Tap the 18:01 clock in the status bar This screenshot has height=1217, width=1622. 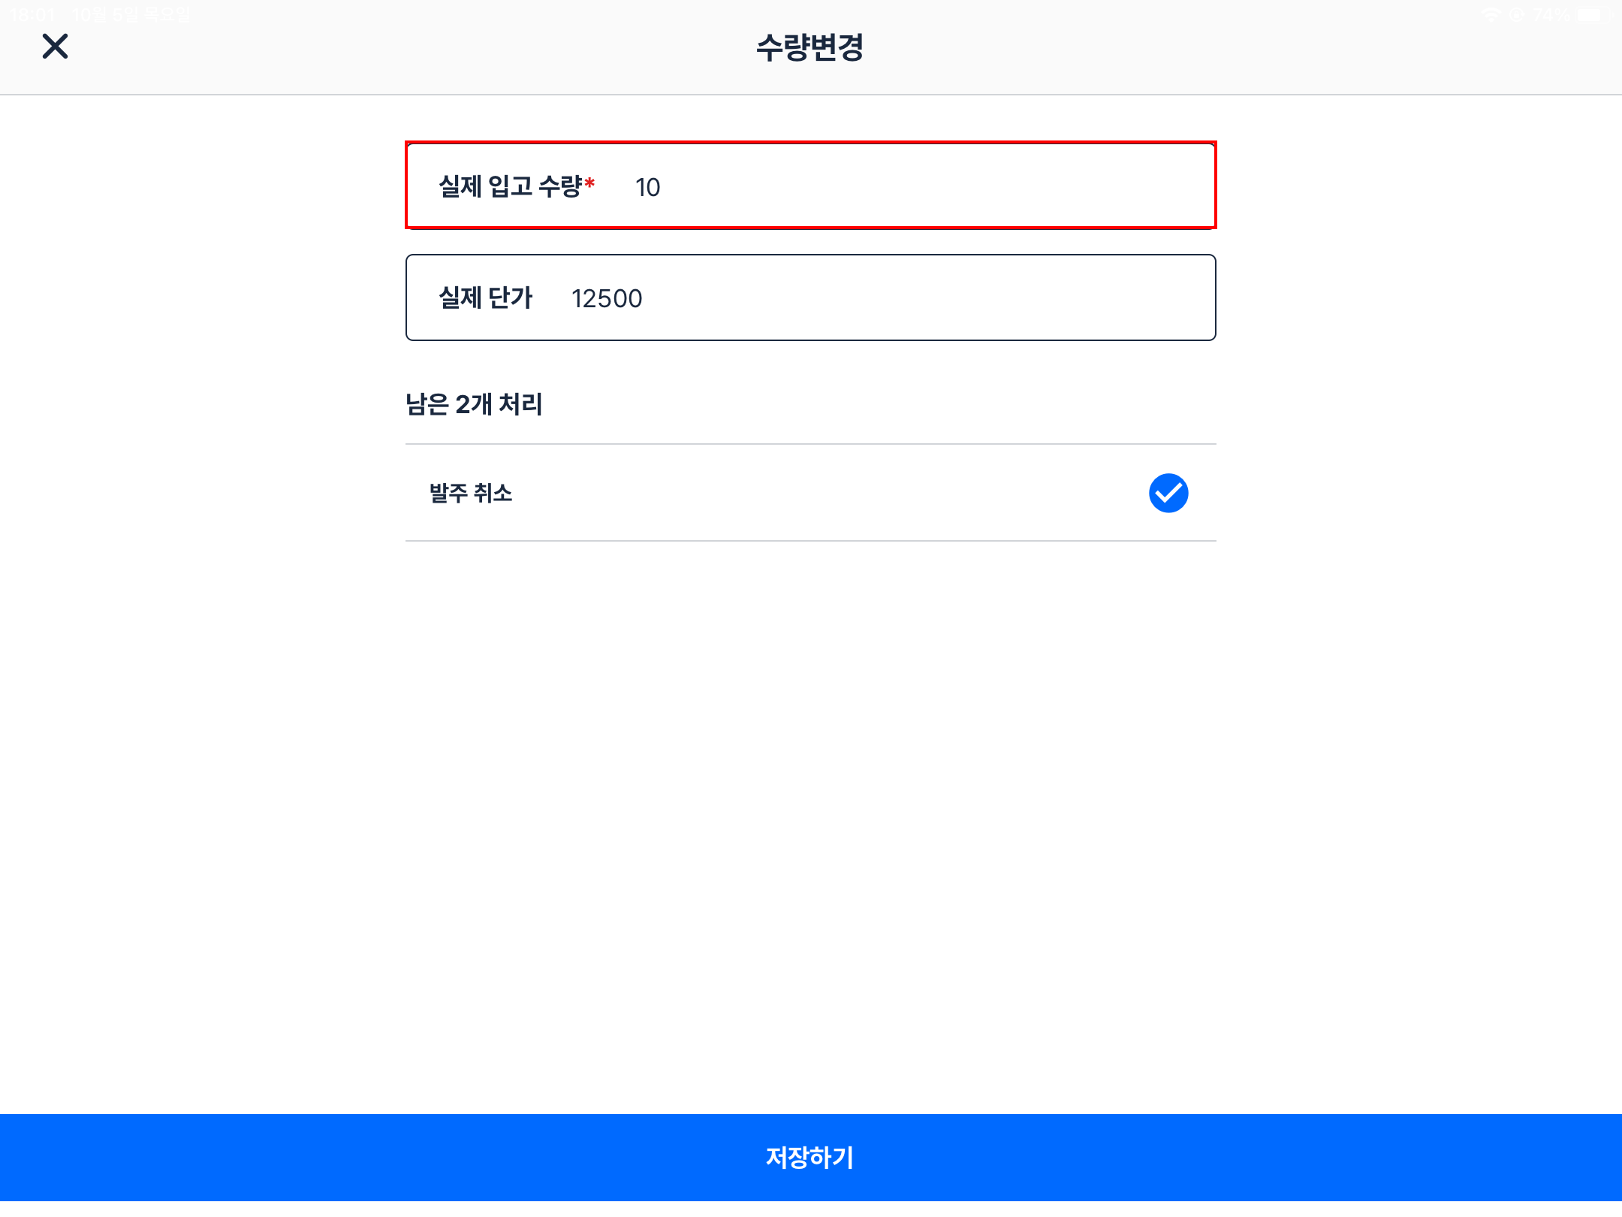(32, 15)
